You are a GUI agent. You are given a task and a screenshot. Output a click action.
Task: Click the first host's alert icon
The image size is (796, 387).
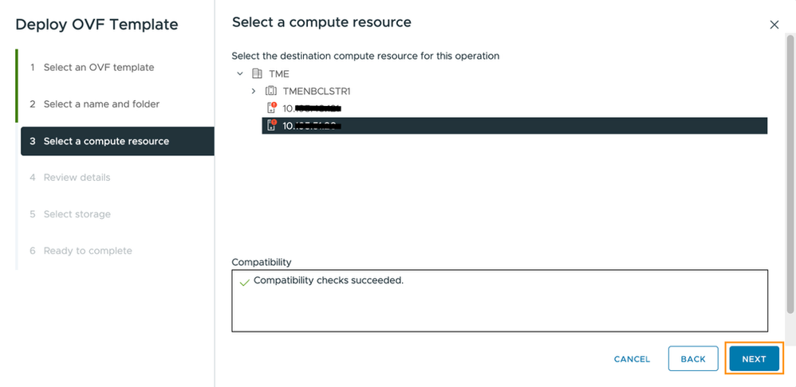coord(272,106)
